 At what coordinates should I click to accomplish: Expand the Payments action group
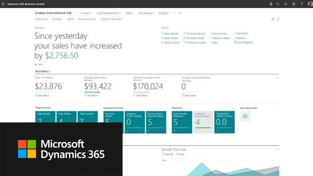[x=241, y=33]
